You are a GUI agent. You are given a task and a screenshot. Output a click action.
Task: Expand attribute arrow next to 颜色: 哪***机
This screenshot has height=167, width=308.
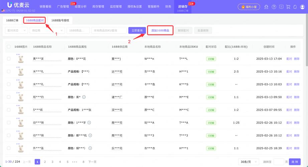90,135
